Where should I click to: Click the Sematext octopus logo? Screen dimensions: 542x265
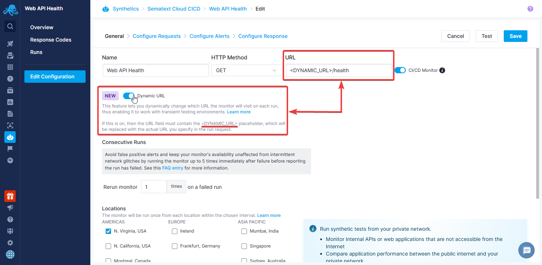click(x=10, y=9)
